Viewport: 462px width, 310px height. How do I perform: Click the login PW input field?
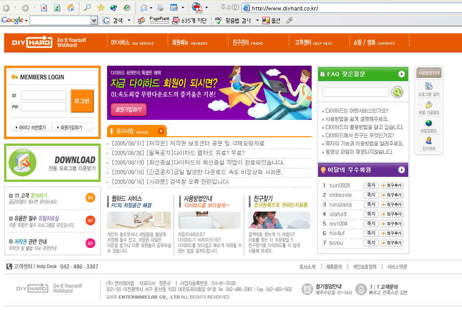coord(44,107)
